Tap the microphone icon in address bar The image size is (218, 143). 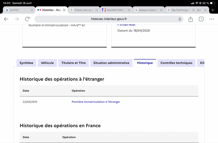(x=180, y=19)
